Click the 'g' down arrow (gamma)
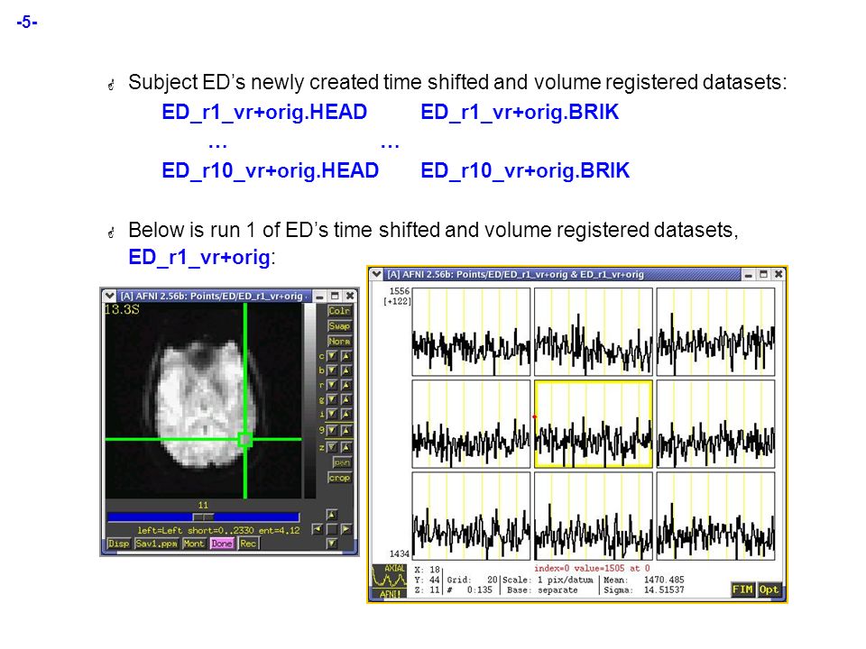 332,399
